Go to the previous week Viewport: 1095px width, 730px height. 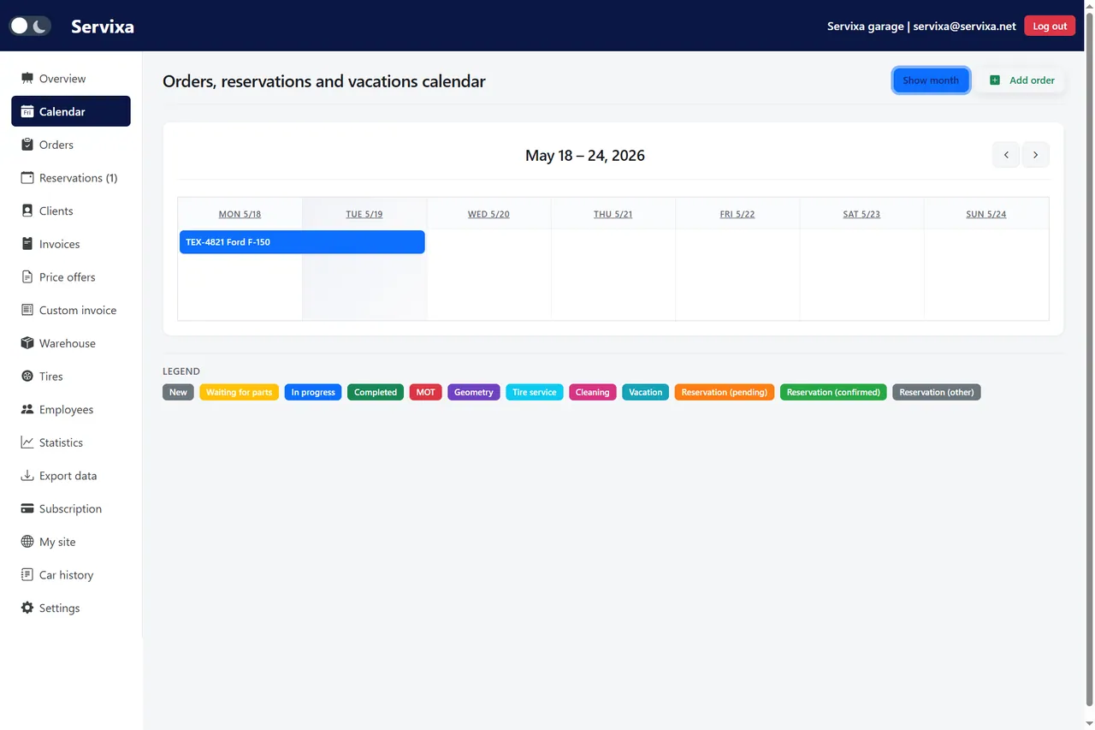point(1006,155)
